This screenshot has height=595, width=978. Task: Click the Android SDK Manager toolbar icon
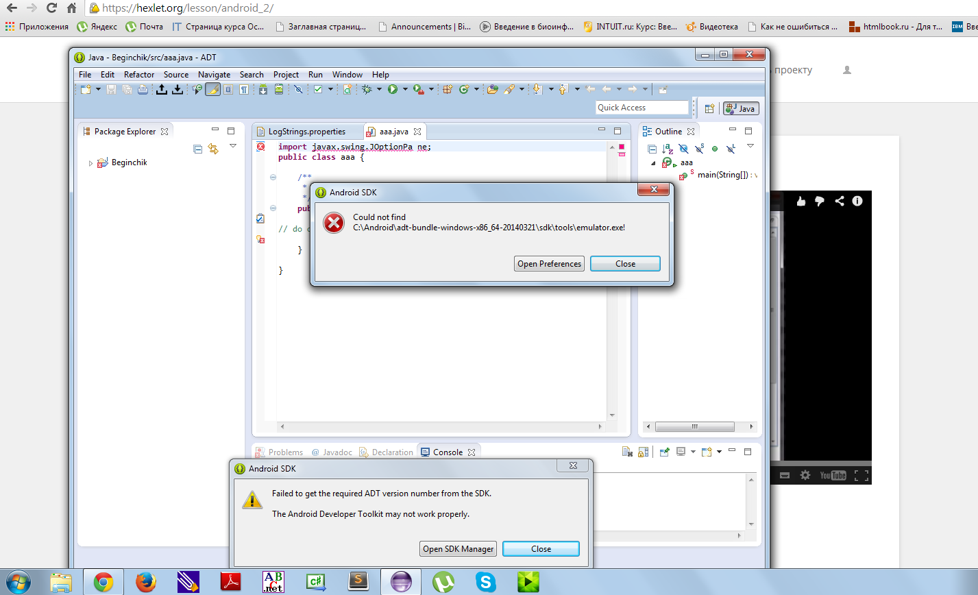[262, 89]
